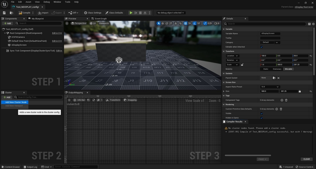
Task: Uncheck the Visible checkbox under Rendering
Action: pos(261,113)
